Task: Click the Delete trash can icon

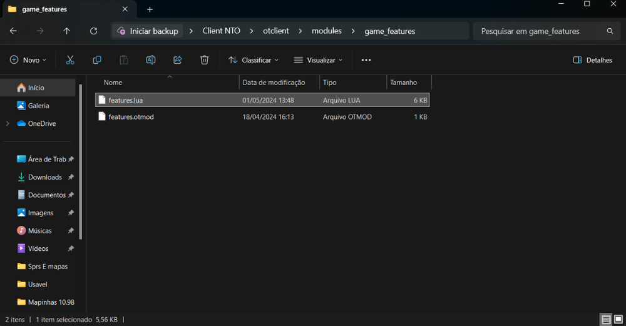Action: [204, 60]
